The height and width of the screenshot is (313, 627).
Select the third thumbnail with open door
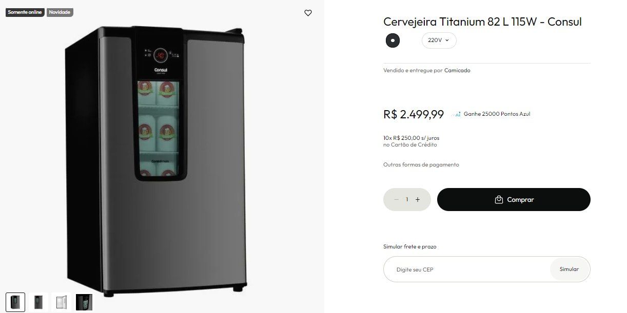tap(61, 302)
